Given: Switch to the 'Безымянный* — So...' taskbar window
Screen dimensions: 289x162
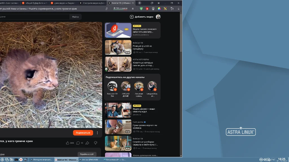Looking at the screenshot, I should coord(115,160).
